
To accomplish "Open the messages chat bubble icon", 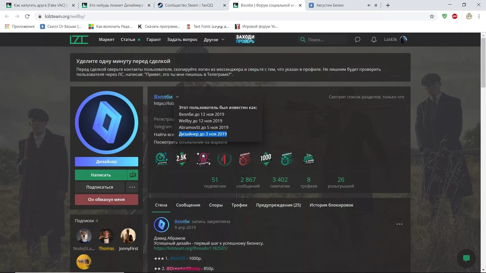I will pos(357,40).
